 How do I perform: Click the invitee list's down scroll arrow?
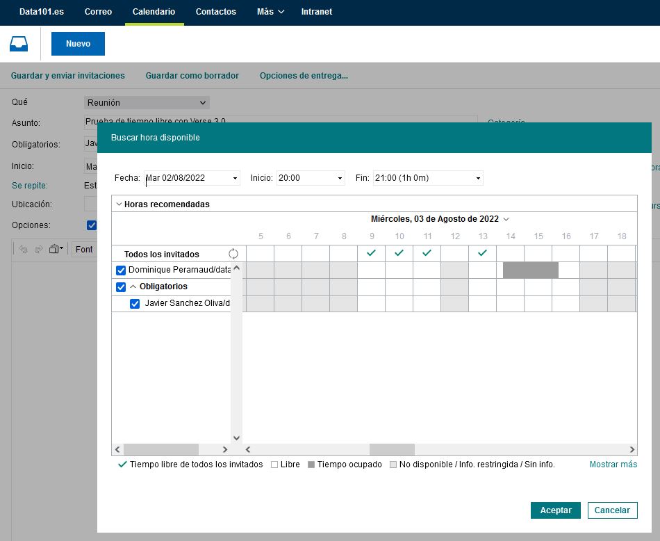pyautogui.click(x=236, y=438)
